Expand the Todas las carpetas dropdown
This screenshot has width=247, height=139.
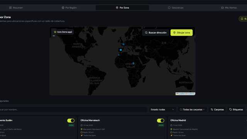click(x=192, y=110)
